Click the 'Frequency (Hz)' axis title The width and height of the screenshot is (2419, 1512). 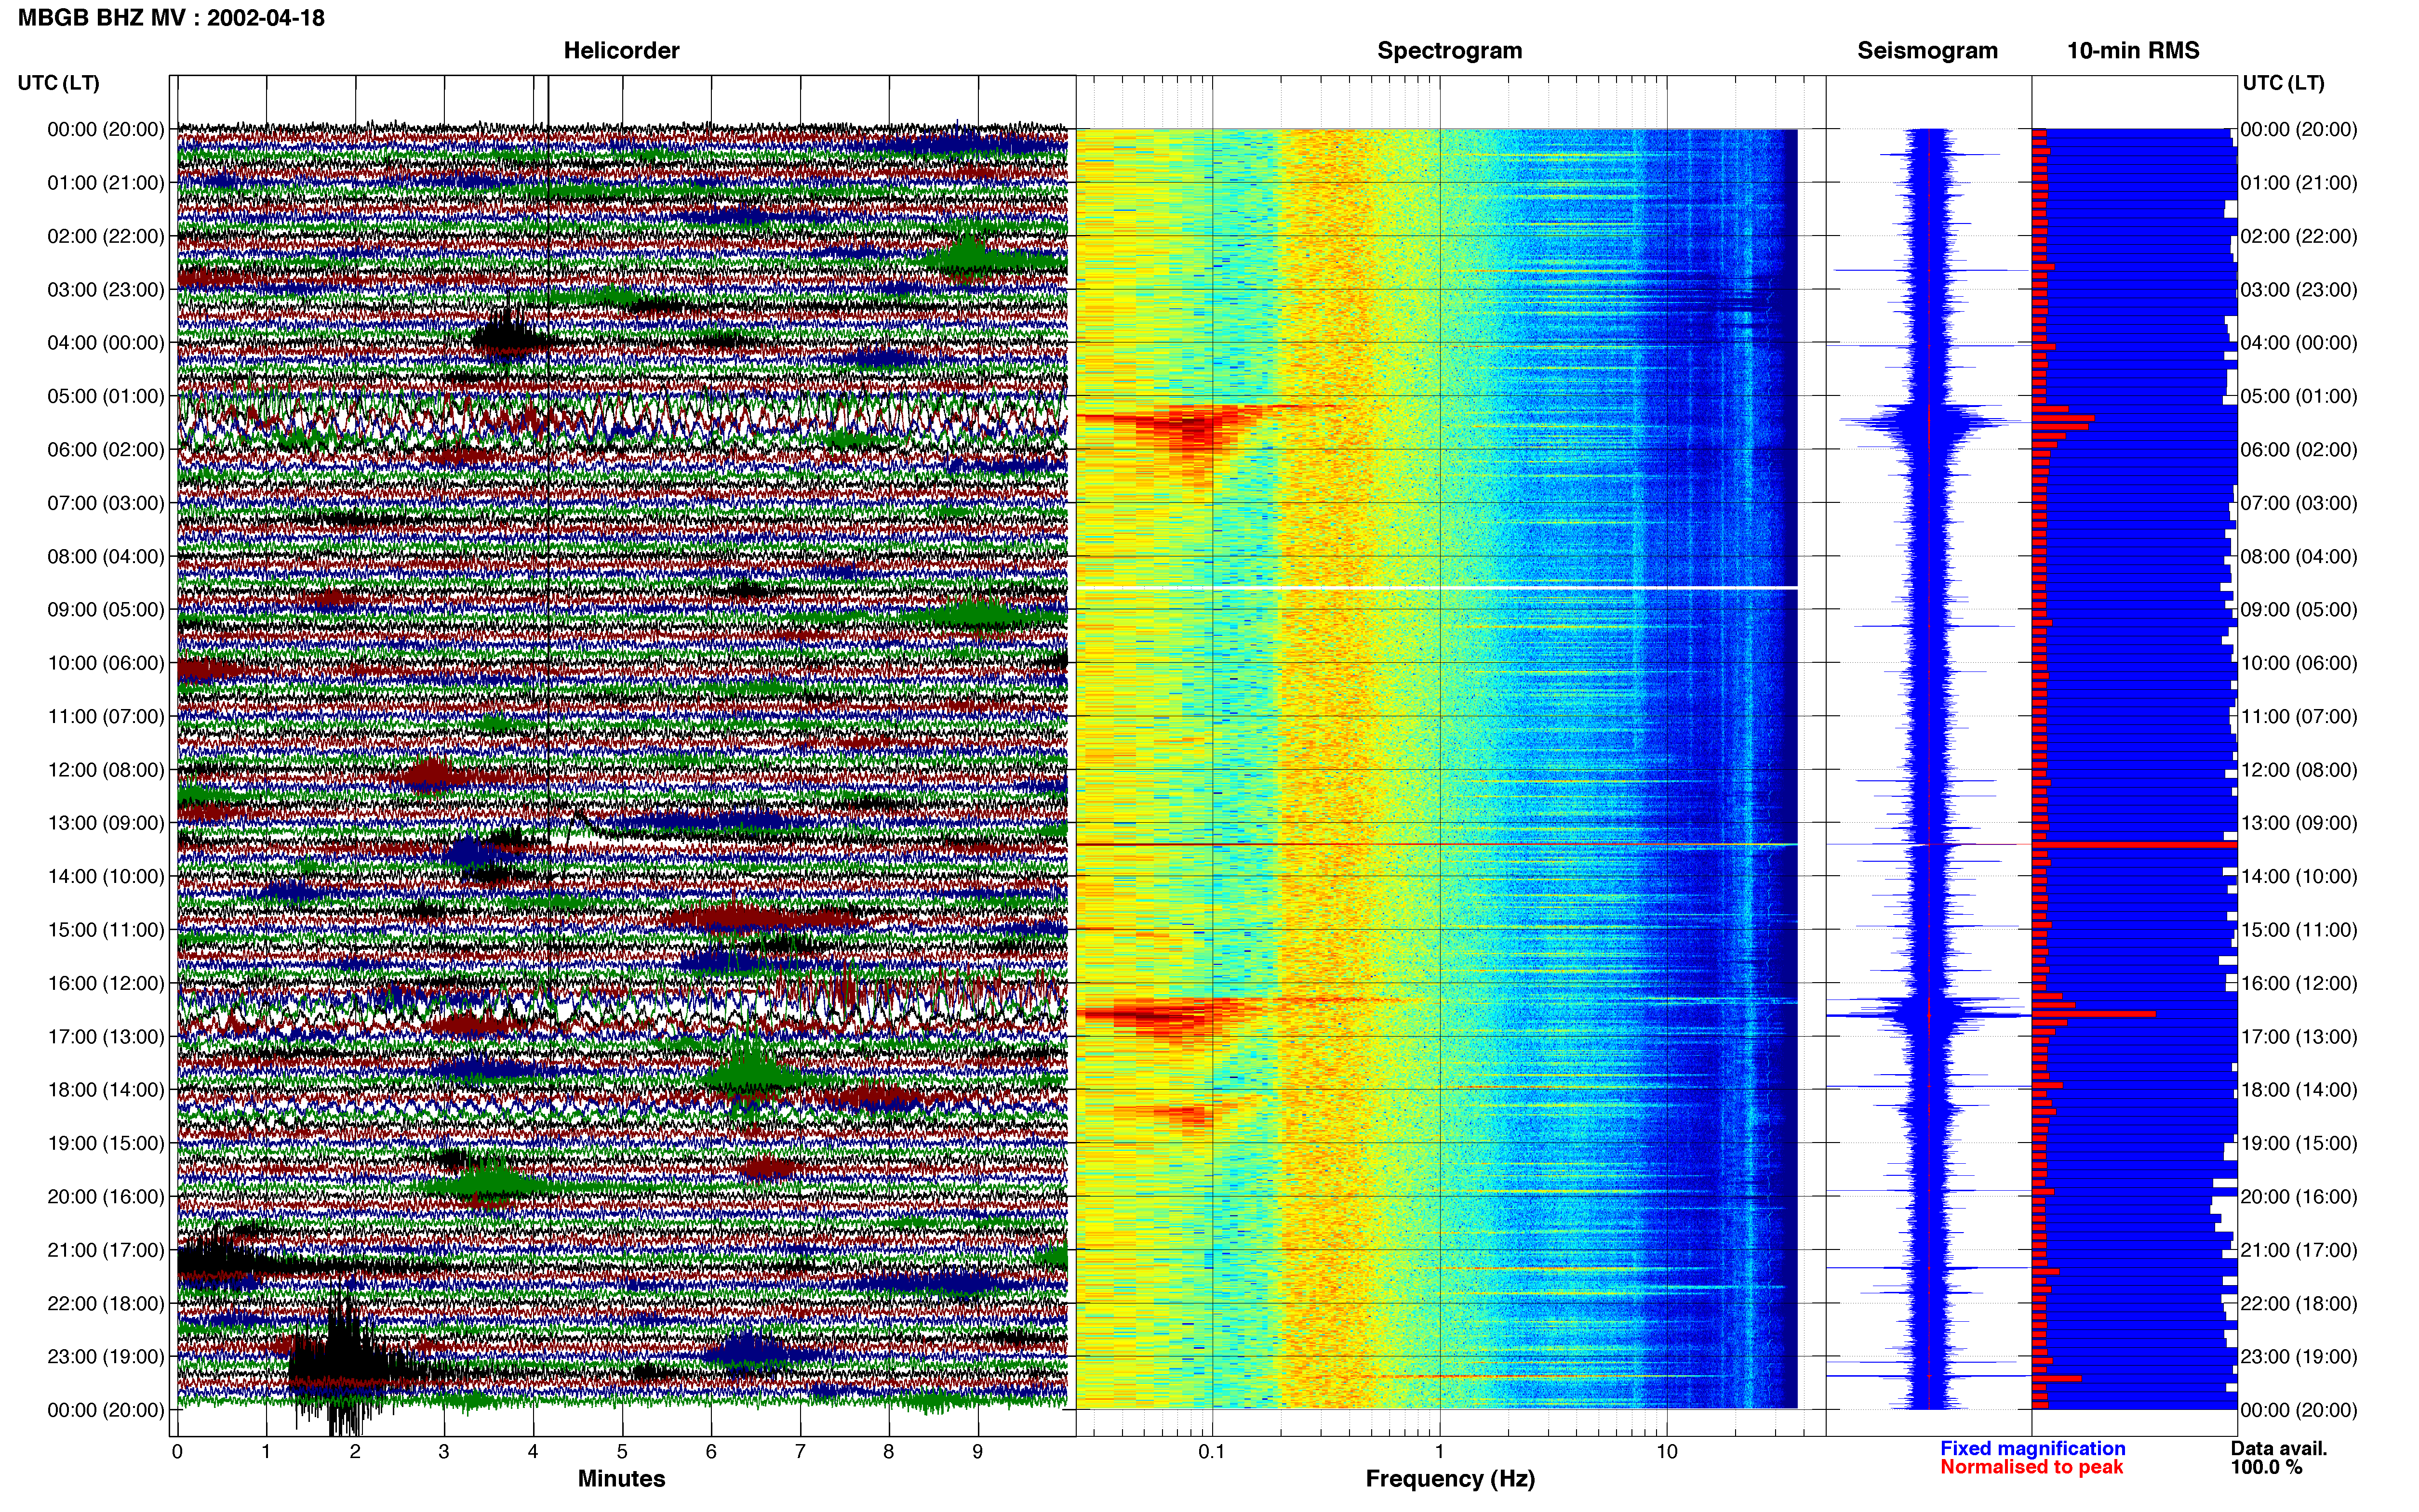coord(1450,1478)
